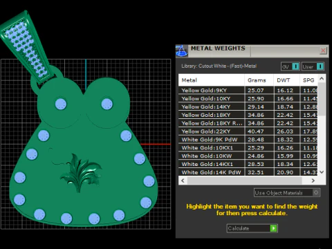Open the Use Object Materials dropdown
Screen dimensions: 332x249
287,193
